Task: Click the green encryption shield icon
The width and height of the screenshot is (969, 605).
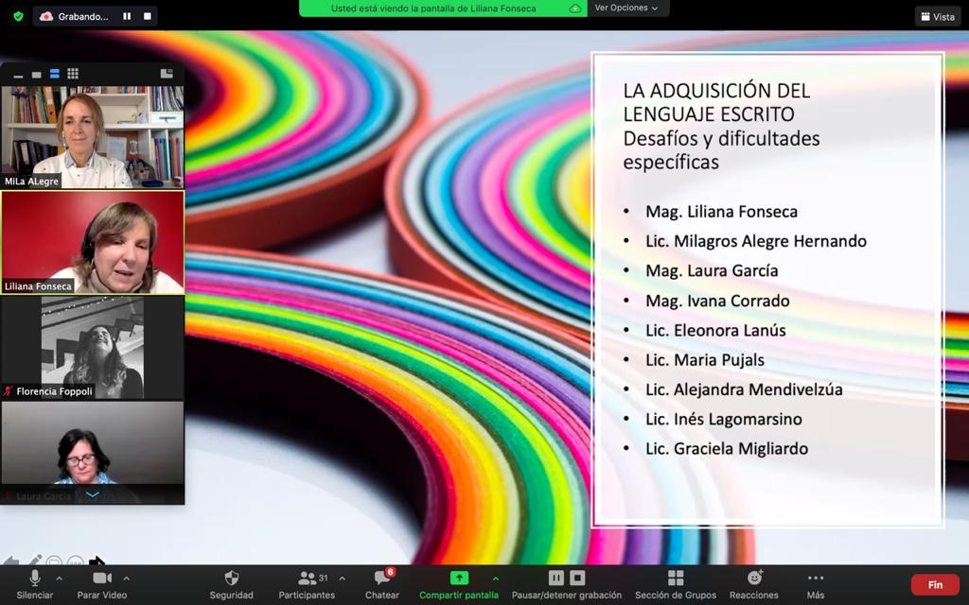Action: pyautogui.click(x=17, y=16)
